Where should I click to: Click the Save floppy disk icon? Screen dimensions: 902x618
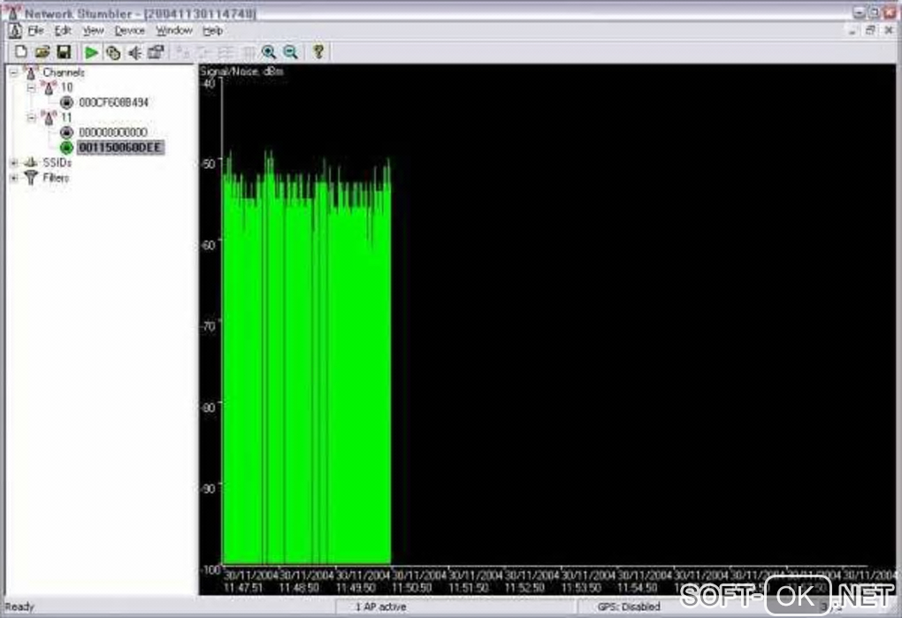(64, 52)
